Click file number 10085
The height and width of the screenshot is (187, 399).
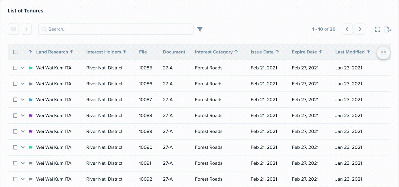click(146, 68)
